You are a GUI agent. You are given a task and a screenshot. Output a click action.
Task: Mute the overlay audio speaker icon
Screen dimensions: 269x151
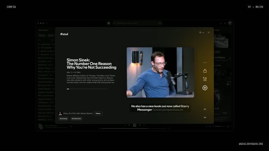200,32
